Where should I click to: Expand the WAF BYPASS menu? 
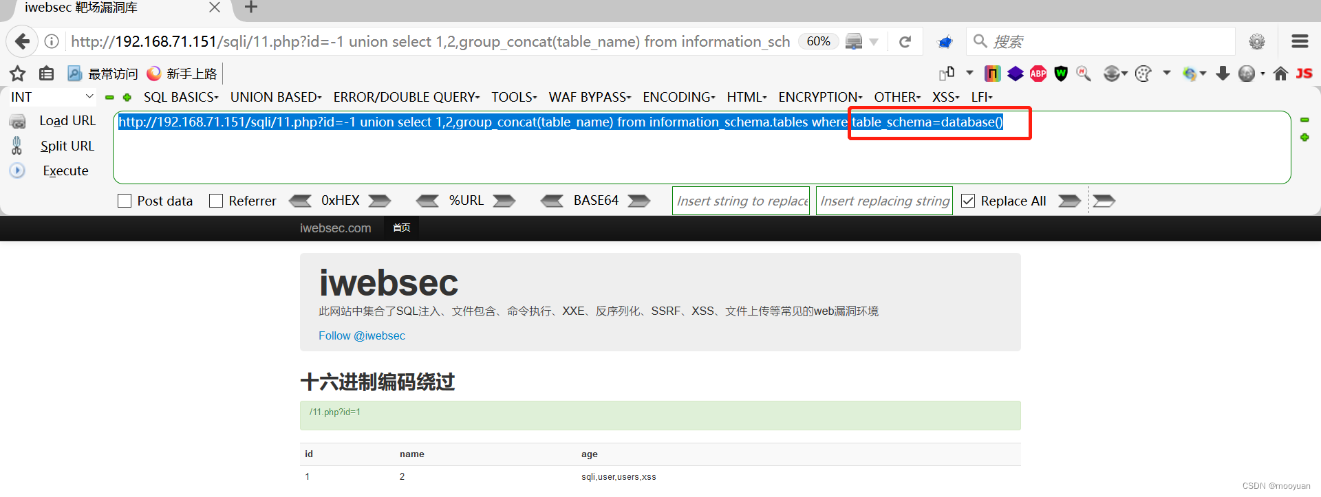click(590, 97)
